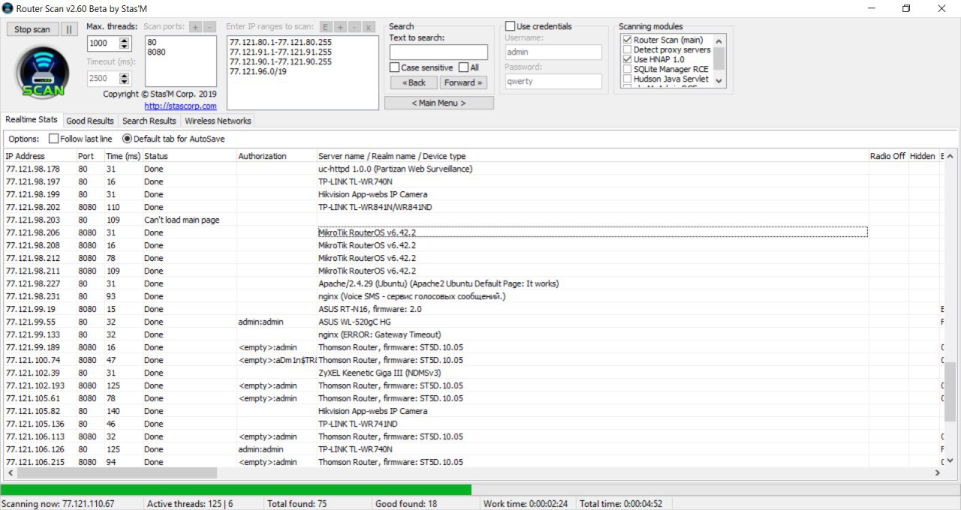Click the Password field

coord(553,81)
